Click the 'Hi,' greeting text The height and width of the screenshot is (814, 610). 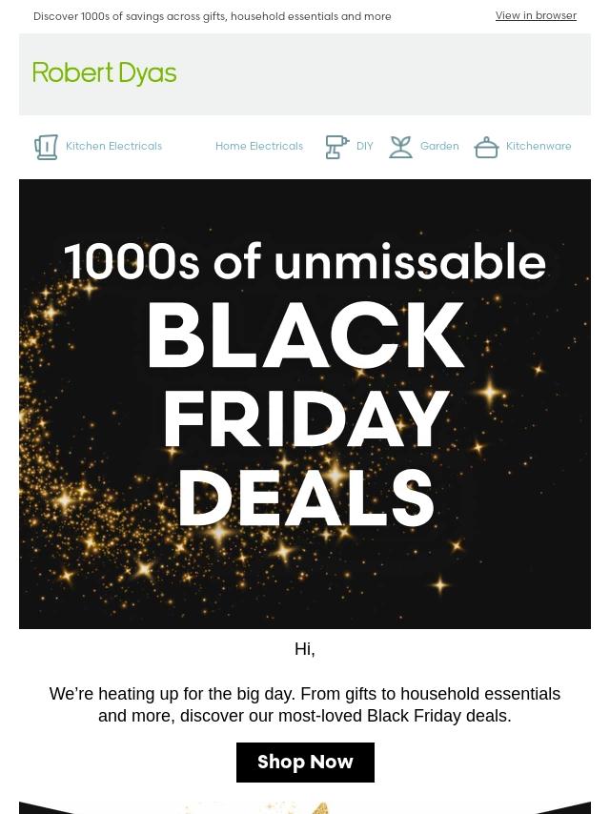305,649
